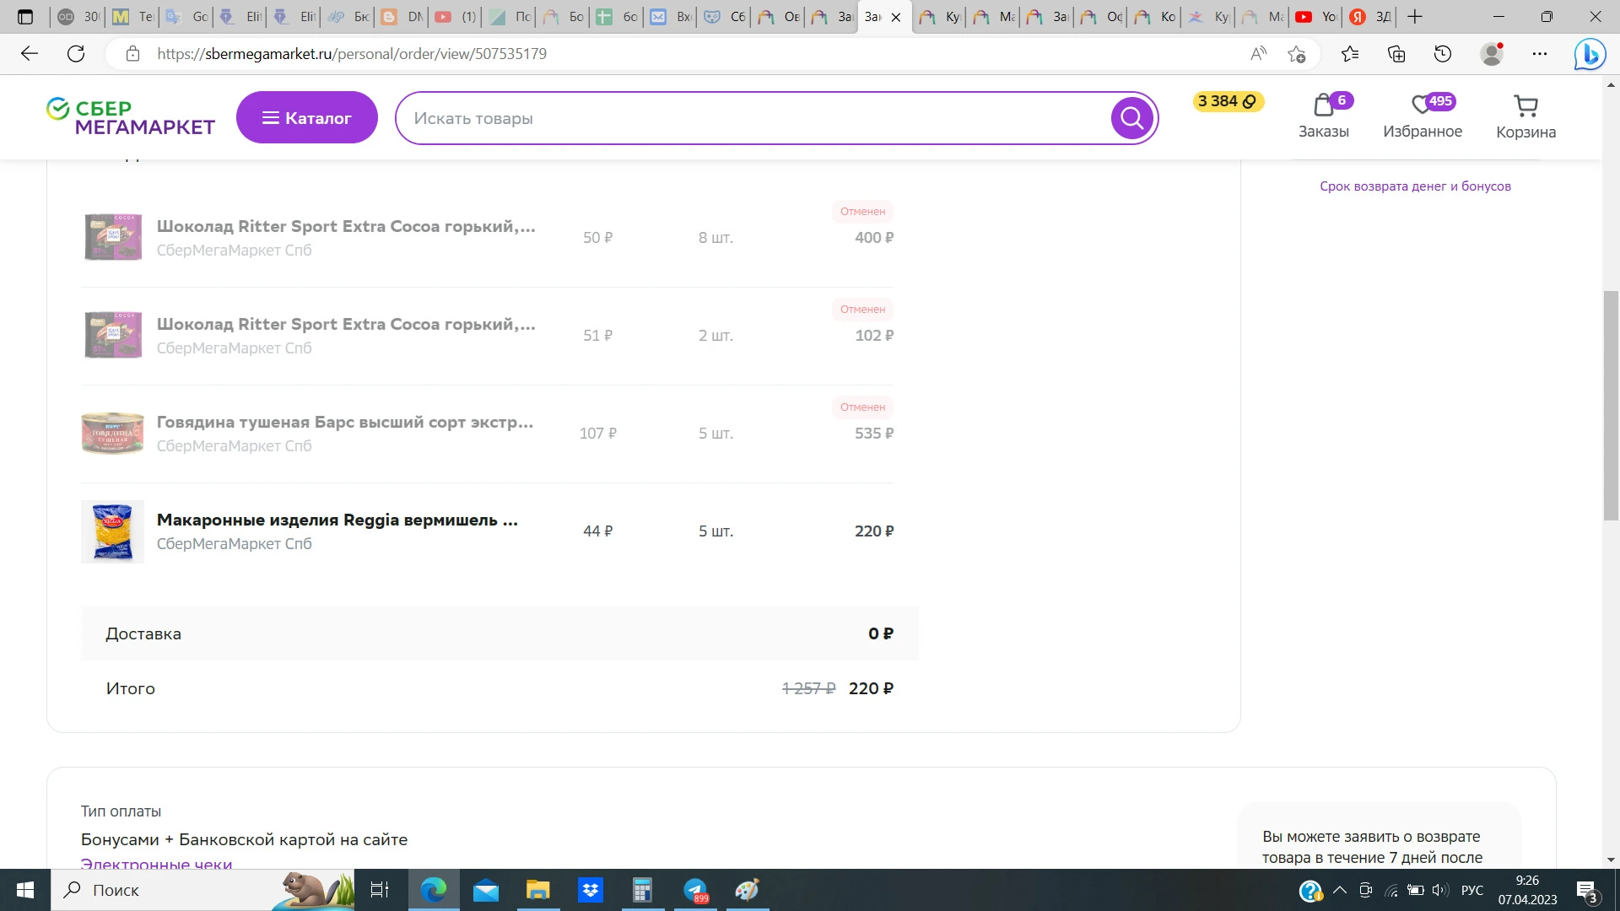Open the Корзина cart icon
Screen dimensions: 1620x911
click(x=1525, y=116)
